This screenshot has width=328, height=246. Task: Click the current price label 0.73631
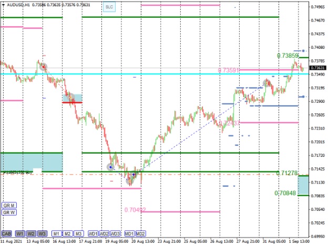[x=317, y=68]
